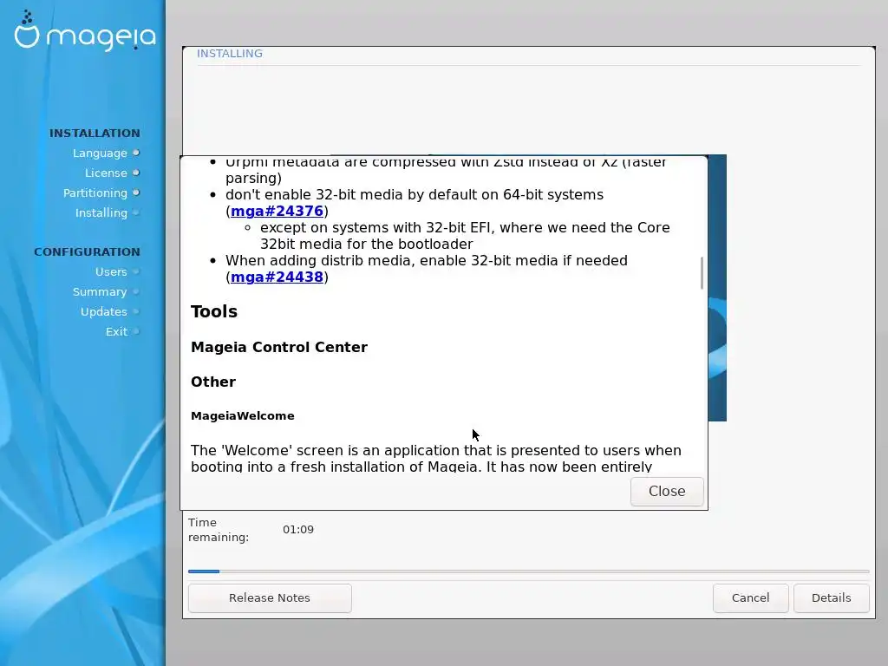888x666 pixels.
Task: Click the 'When adding distrib media' bullet
Action: 427,269
